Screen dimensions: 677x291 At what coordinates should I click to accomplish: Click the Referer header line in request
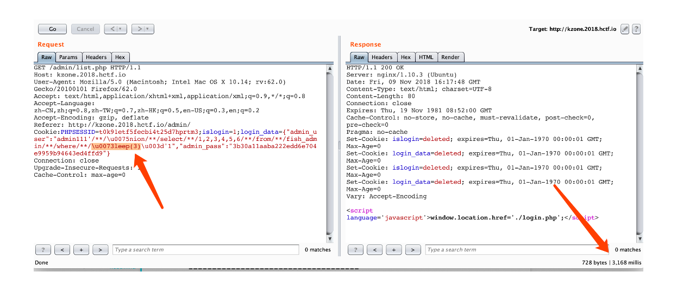[x=112, y=125]
